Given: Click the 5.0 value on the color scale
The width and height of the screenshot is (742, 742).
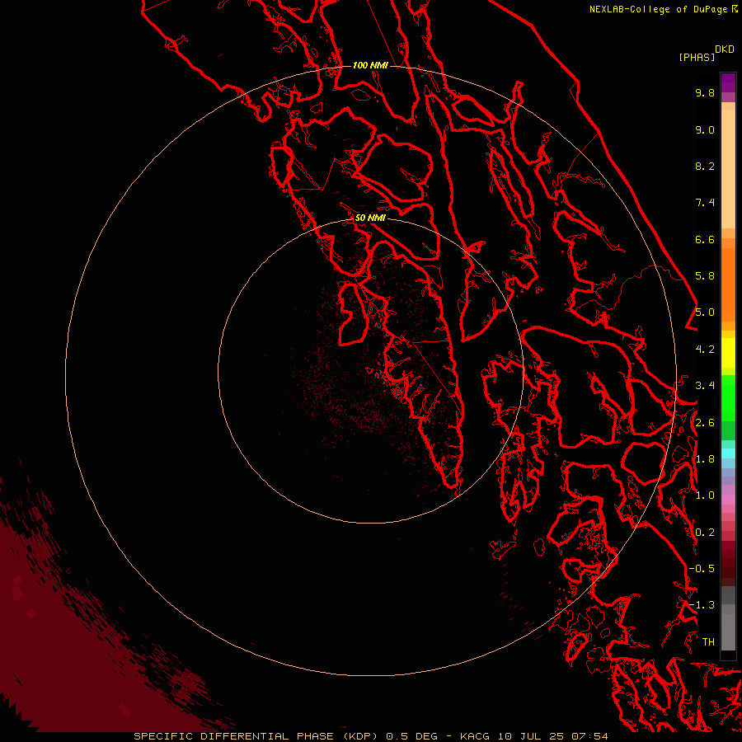Looking at the screenshot, I should [x=705, y=312].
